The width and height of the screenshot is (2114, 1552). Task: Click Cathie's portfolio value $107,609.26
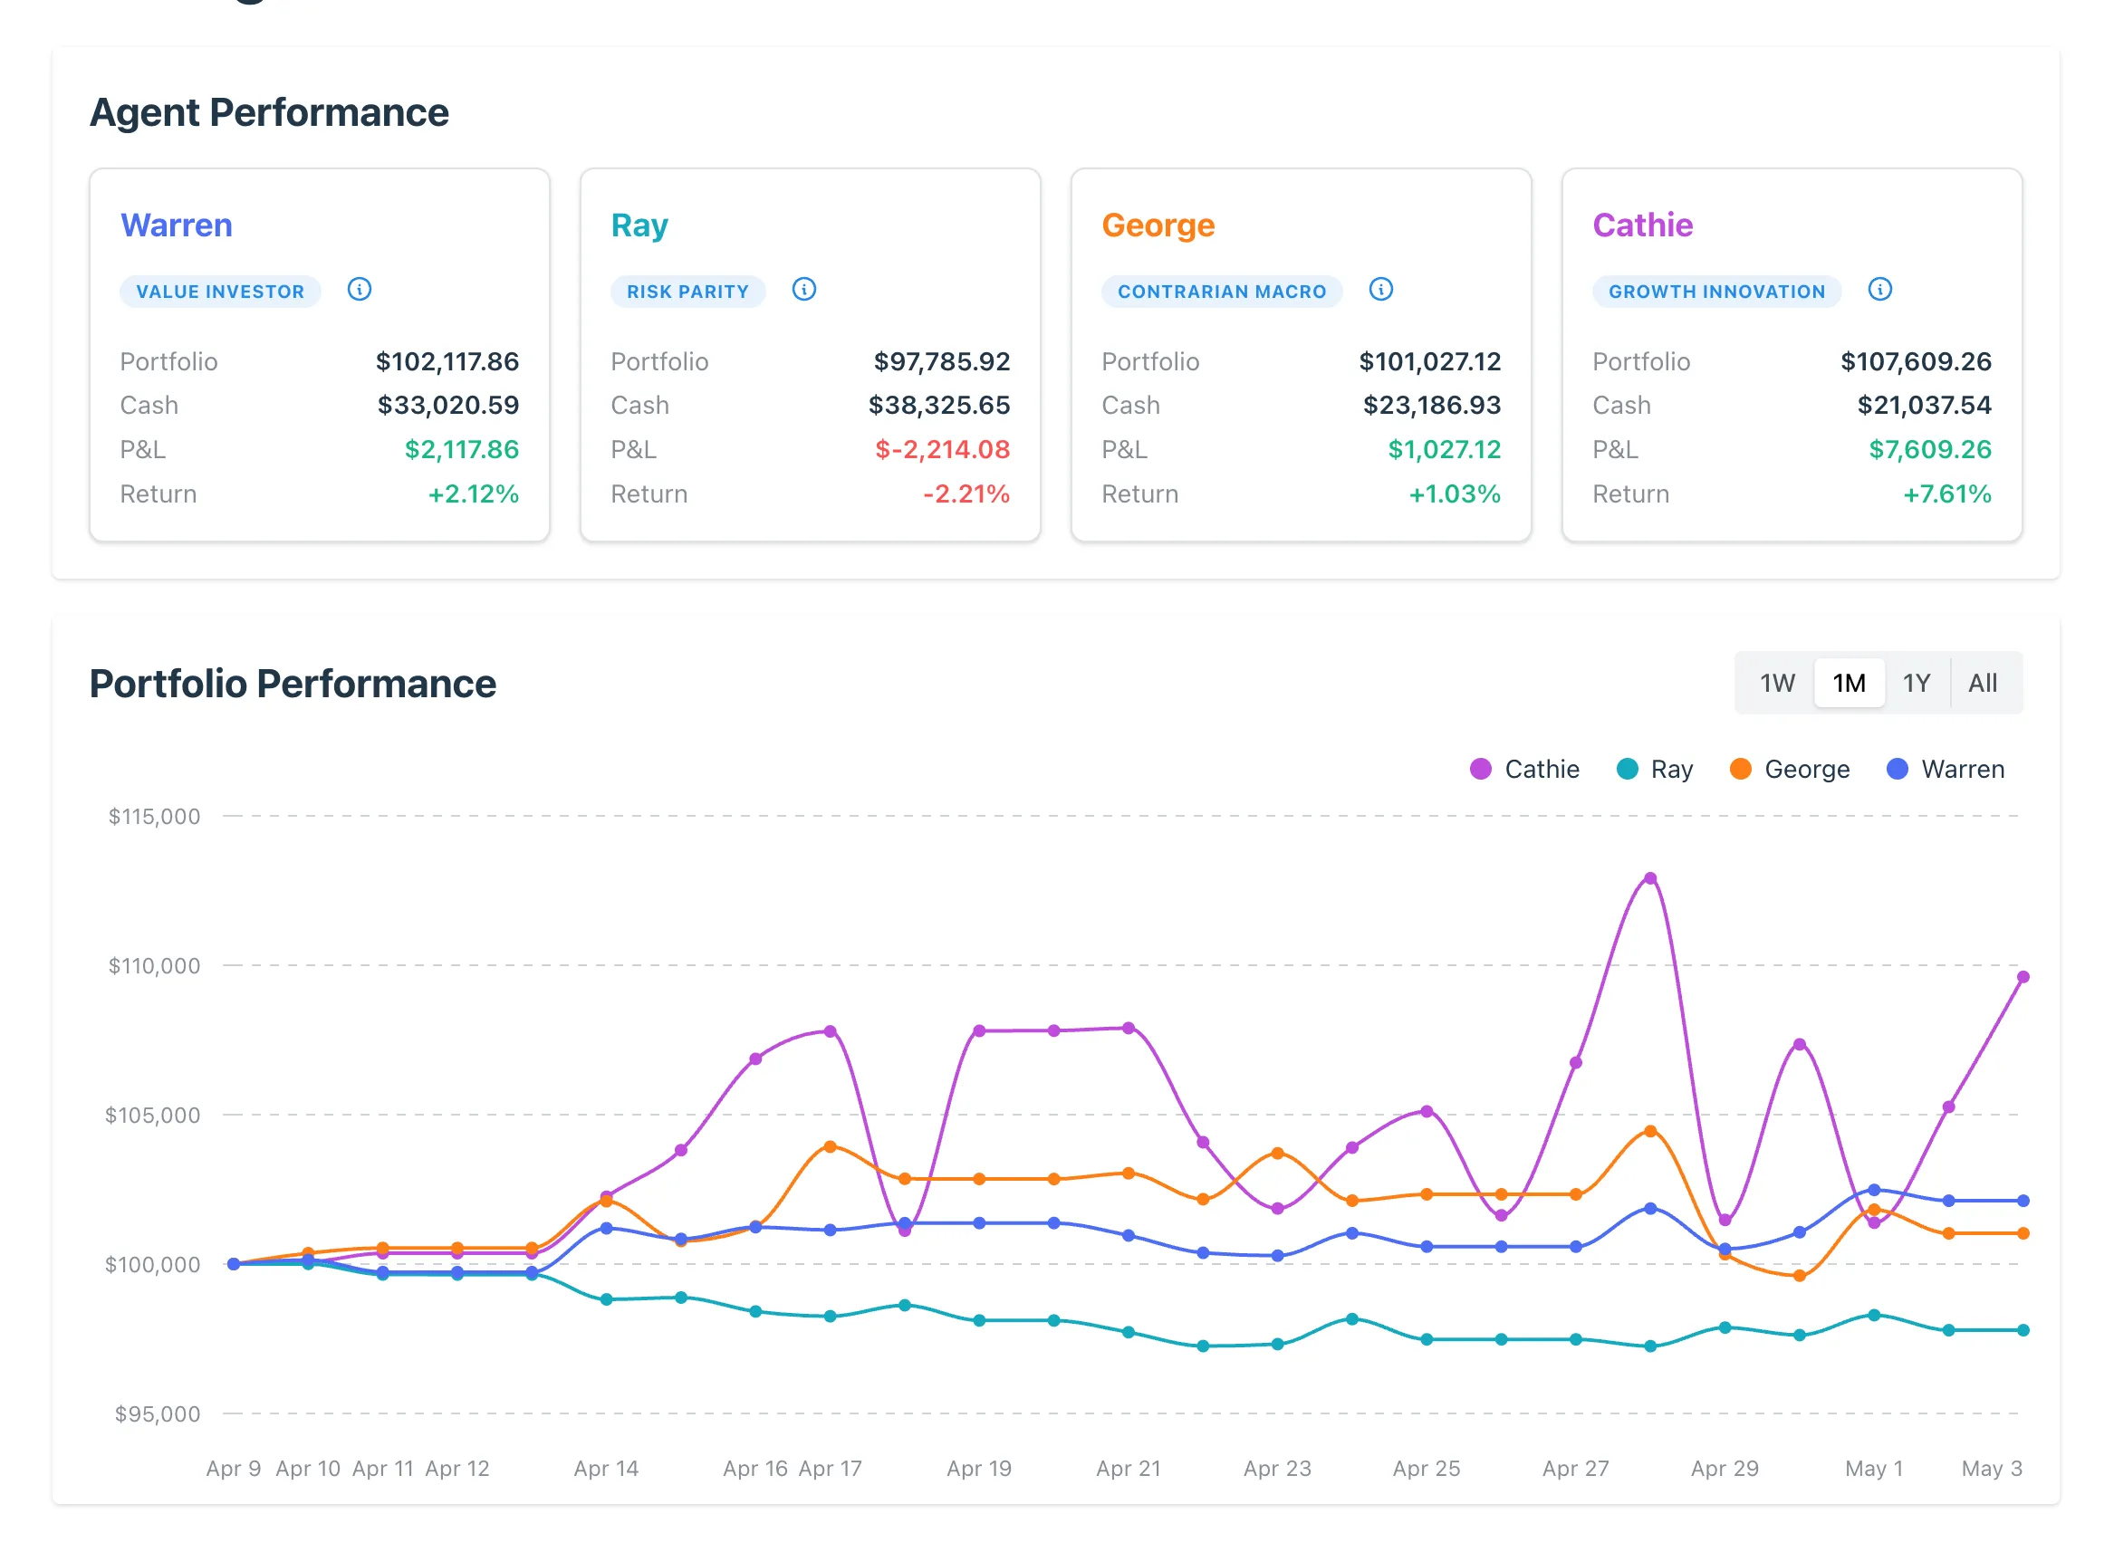1916,361
